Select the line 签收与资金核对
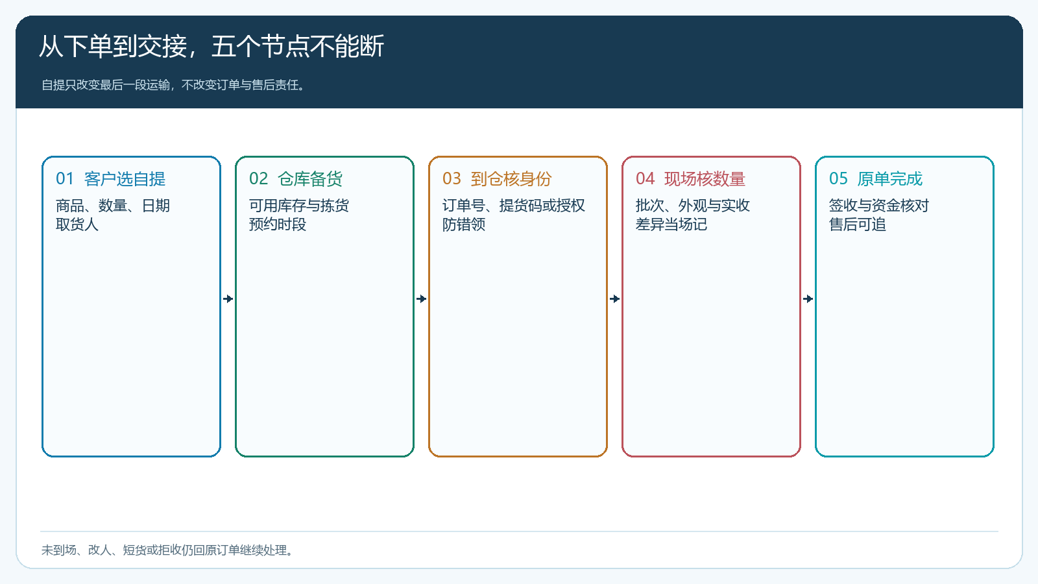The width and height of the screenshot is (1038, 584). coord(879,206)
